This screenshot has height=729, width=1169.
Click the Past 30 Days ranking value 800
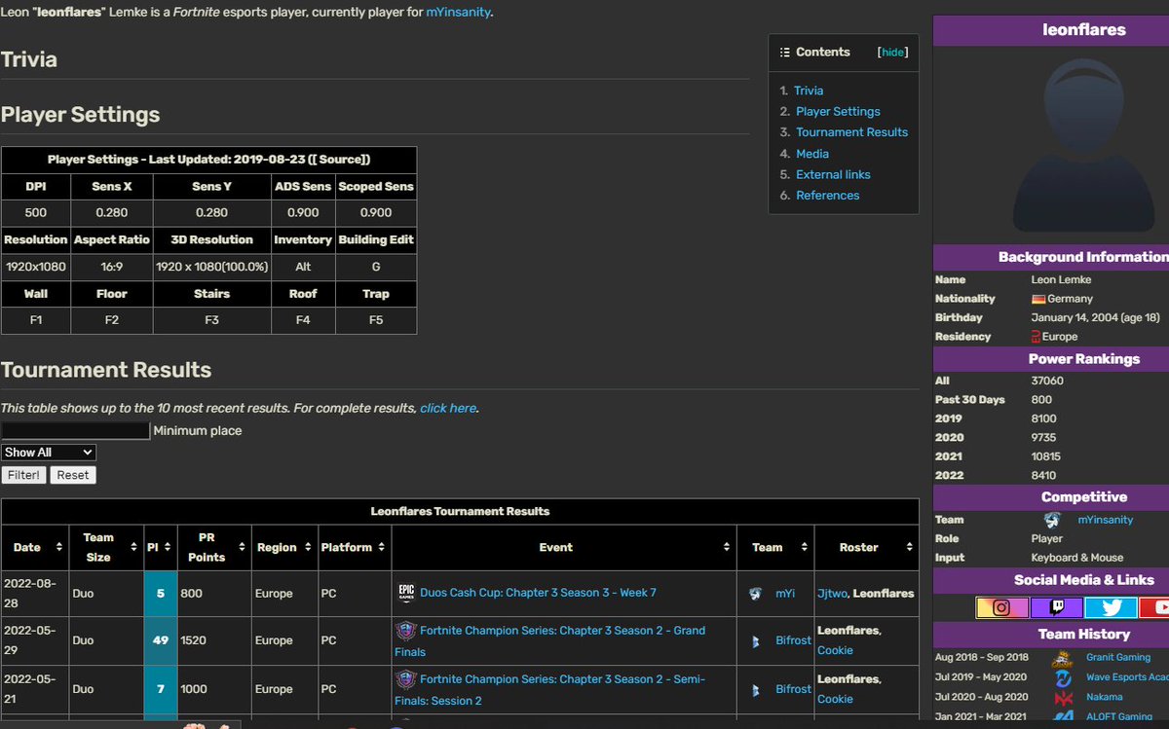1042,400
